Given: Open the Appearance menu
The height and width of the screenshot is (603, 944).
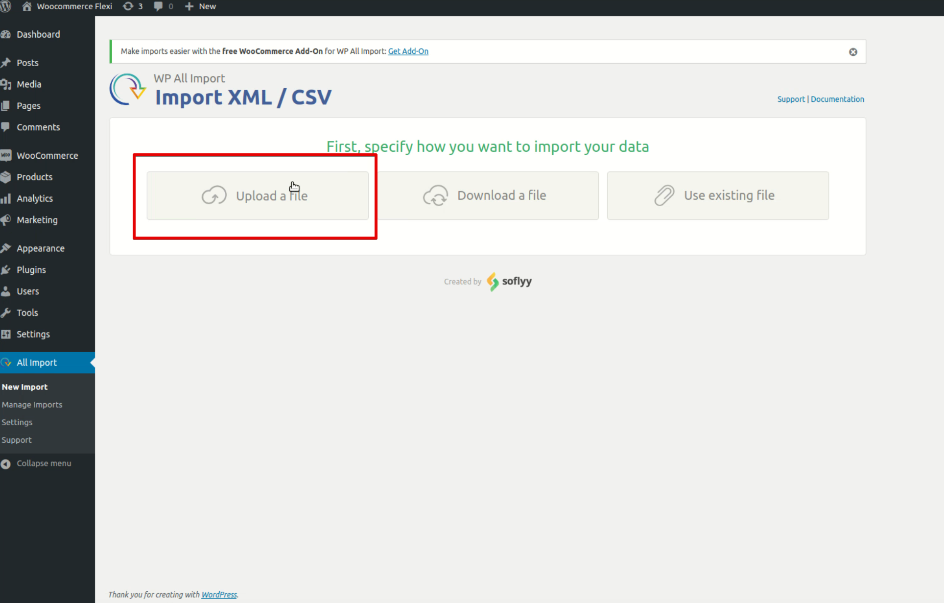Looking at the screenshot, I should 41,248.
